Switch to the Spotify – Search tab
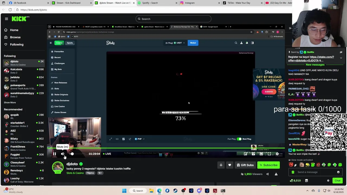The width and height of the screenshot is (347, 195). [157, 3]
